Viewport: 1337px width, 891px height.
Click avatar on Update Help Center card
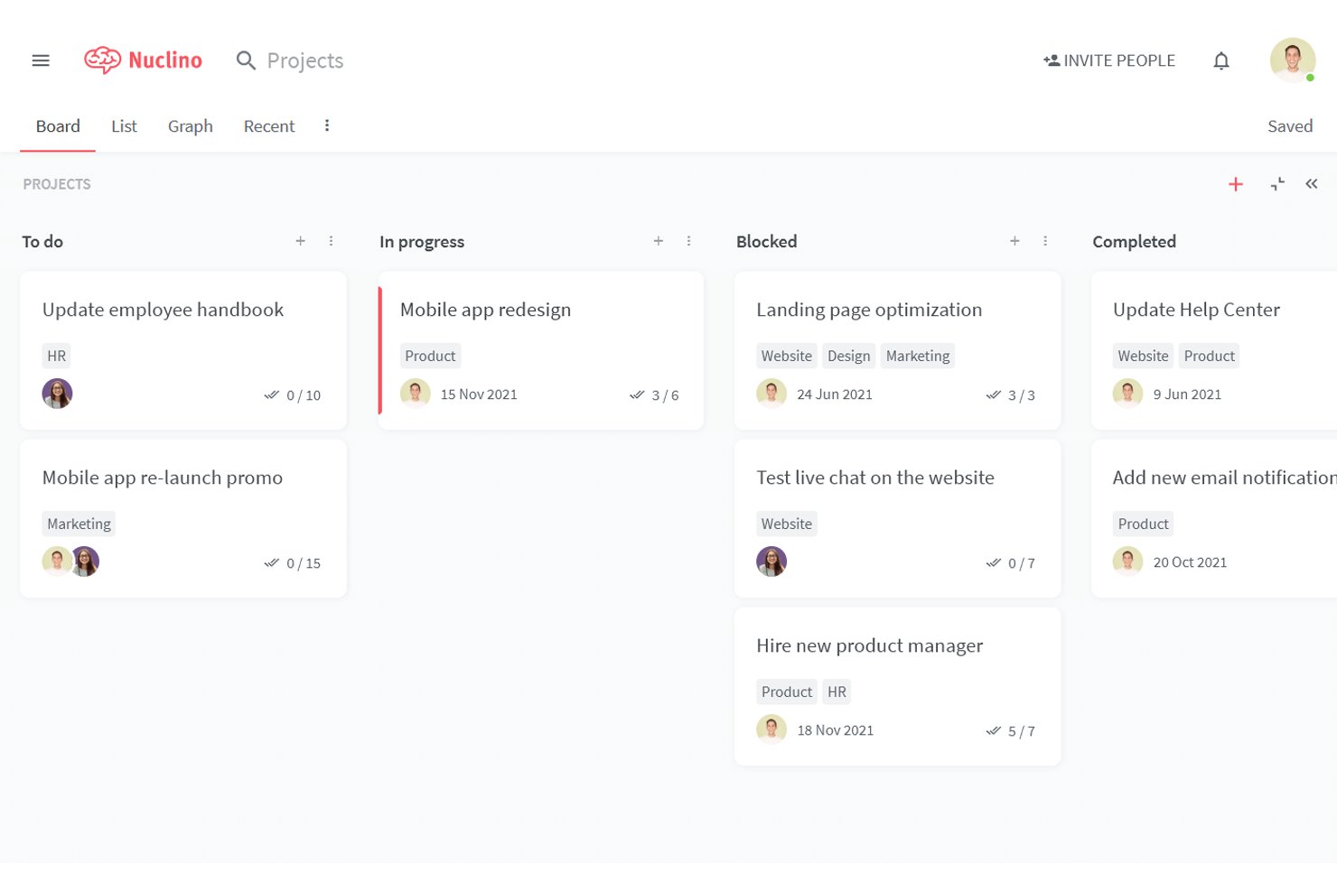(x=1127, y=394)
